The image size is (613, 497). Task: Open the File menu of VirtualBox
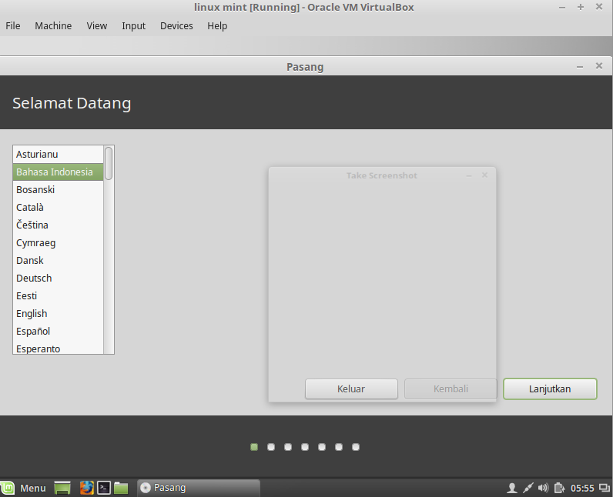[x=13, y=25]
